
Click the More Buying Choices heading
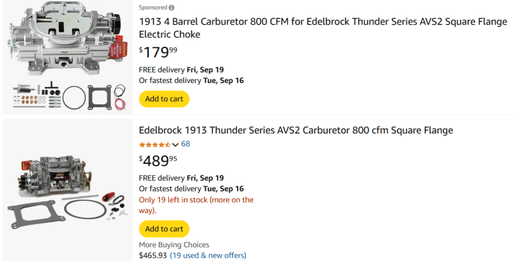[x=174, y=245]
